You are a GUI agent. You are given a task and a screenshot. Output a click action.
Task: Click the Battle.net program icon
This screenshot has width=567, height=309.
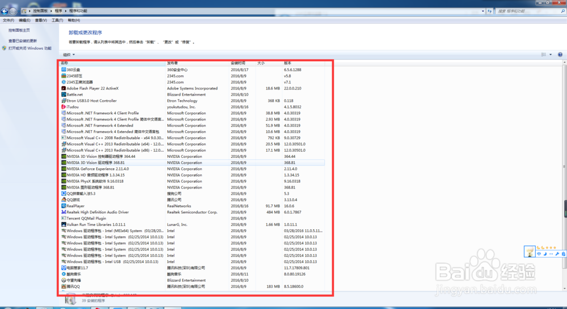coord(64,94)
